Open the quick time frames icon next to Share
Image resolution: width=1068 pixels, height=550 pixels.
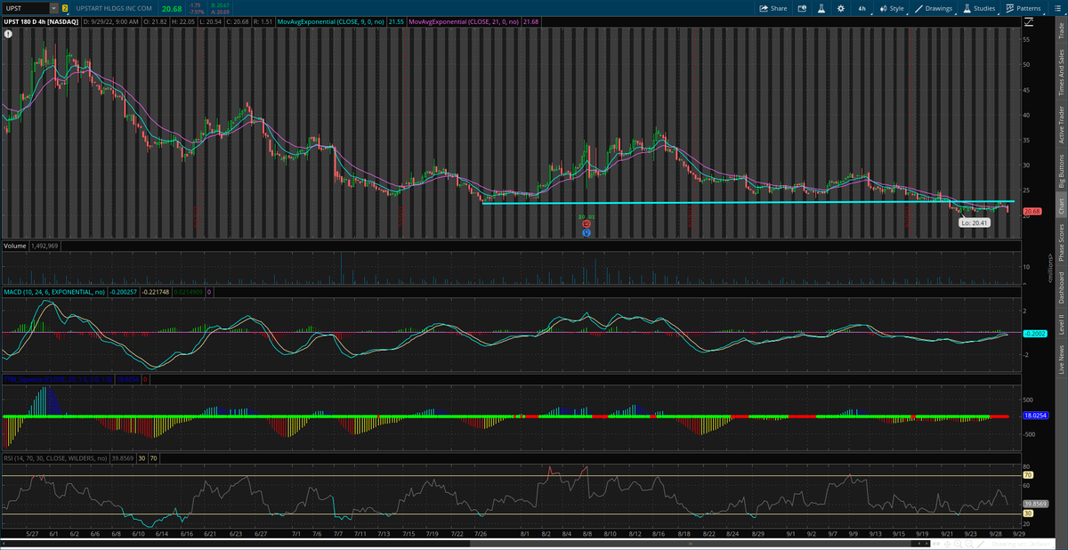pos(802,8)
